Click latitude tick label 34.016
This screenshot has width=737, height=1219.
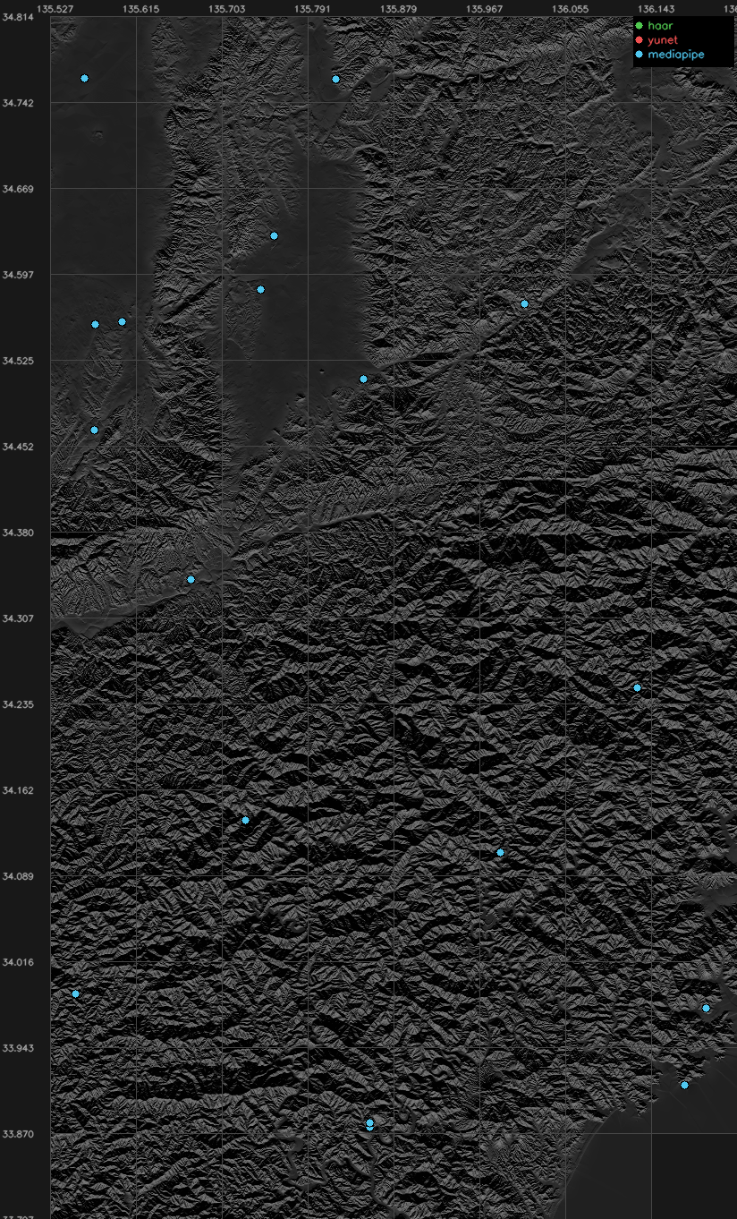pos(17,962)
